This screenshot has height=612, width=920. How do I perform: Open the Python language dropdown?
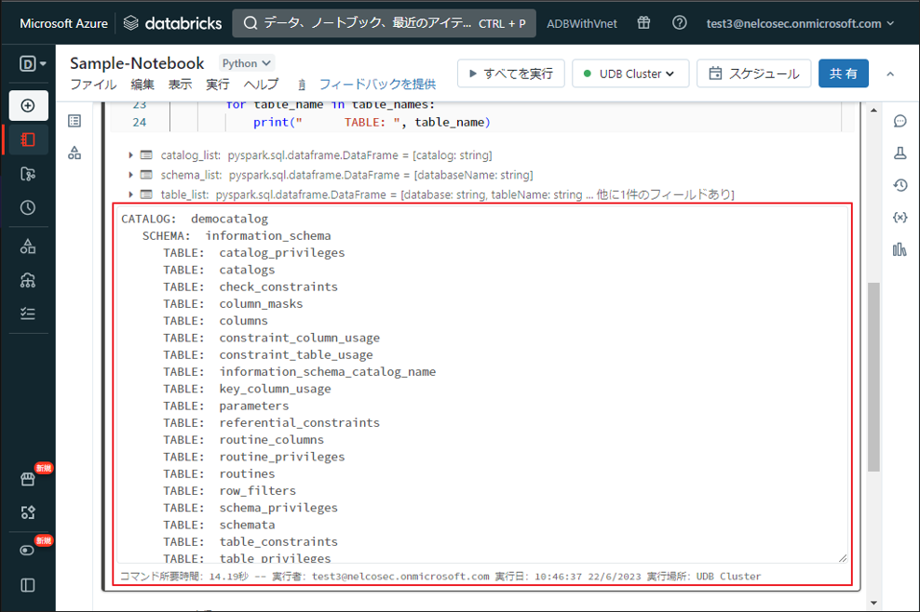tap(247, 63)
